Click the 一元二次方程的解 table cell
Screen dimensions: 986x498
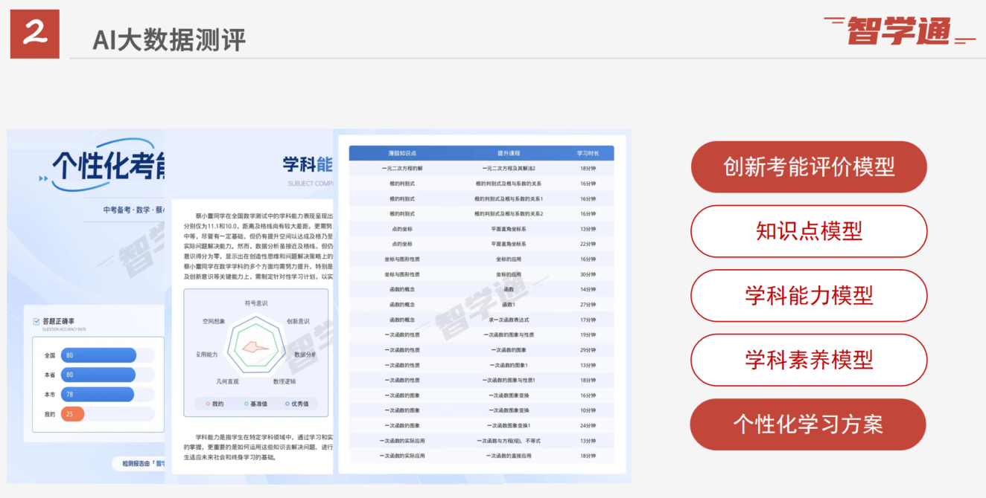[402, 168]
